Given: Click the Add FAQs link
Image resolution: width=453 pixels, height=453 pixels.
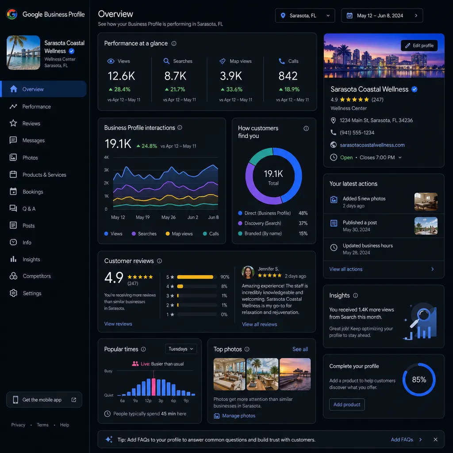Looking at the screenshot, I should 402,439.
